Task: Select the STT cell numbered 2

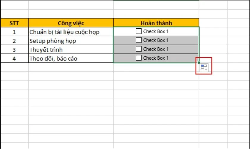Action: point(14,41)
